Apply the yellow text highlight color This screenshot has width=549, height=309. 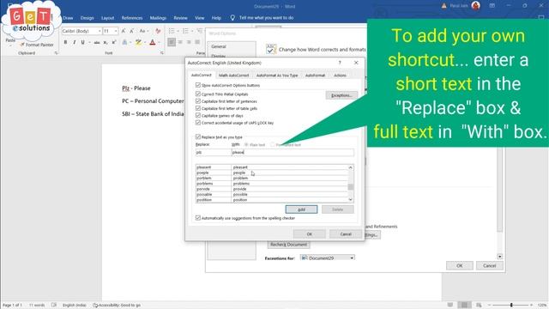coord(138,42)
